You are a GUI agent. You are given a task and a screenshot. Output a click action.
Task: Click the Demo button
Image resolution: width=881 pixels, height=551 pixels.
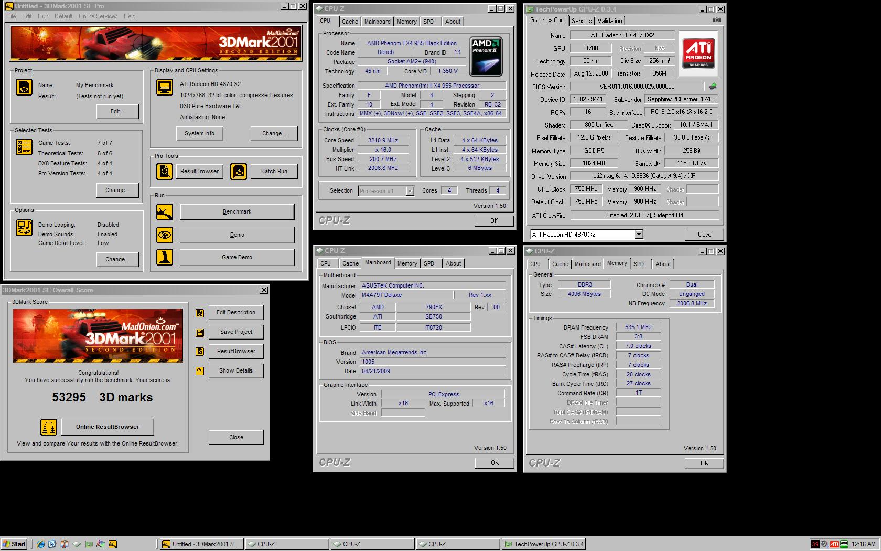coord(237,235)
